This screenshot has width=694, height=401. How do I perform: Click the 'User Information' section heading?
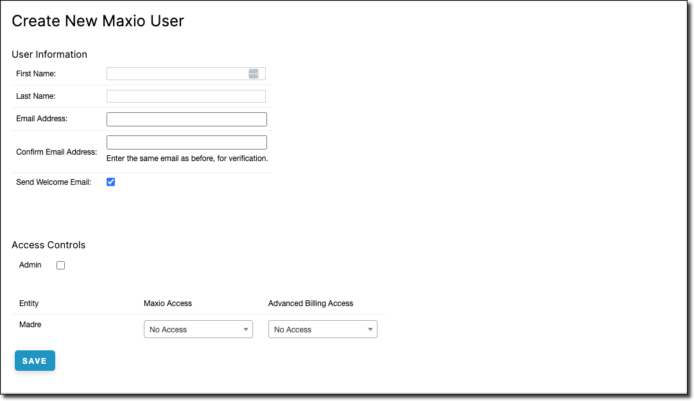coord(49,55)
